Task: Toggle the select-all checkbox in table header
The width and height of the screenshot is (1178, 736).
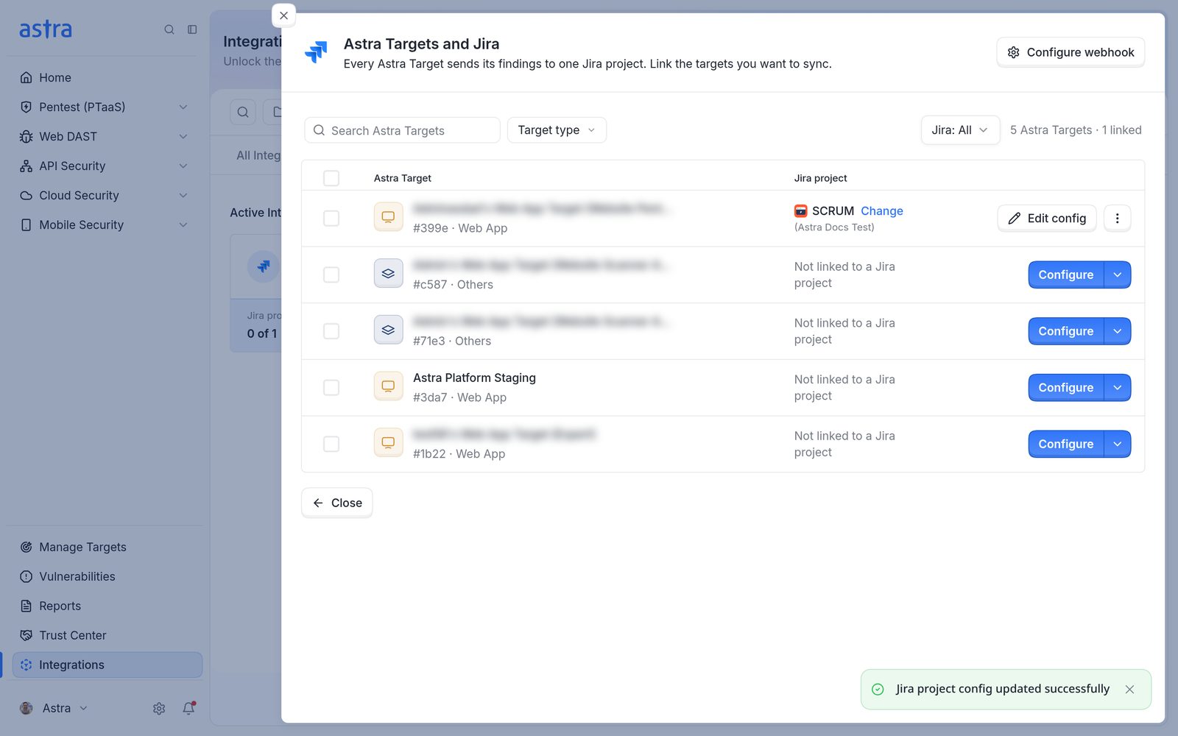Action: coord(331,178)
